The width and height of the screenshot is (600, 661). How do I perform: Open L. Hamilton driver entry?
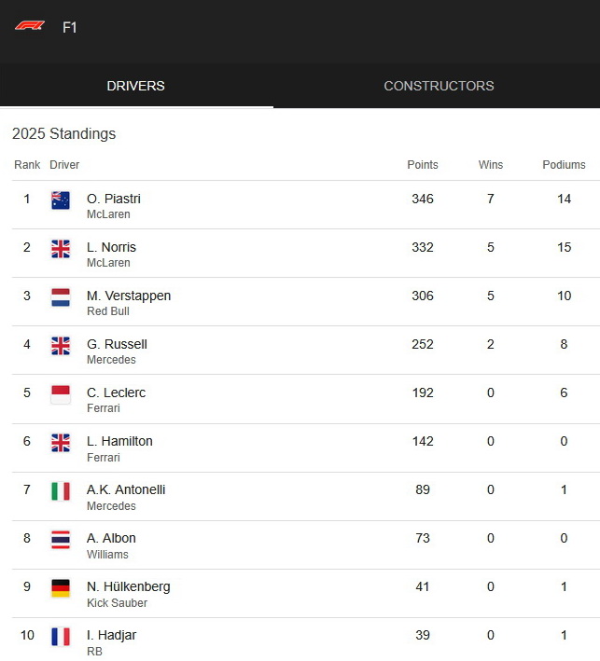[119, 441]
